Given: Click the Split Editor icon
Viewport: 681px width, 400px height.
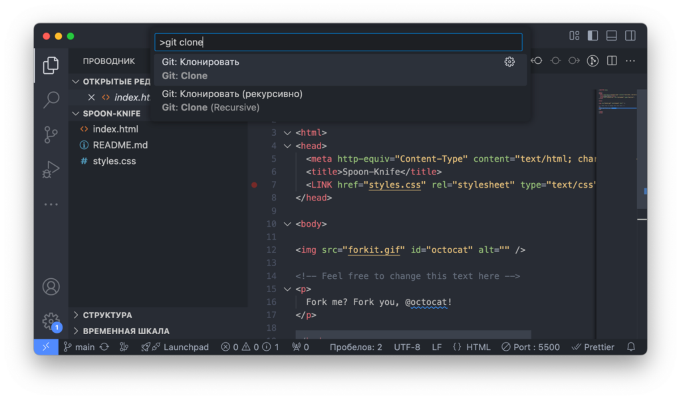Looking at the screenshot, I should 611,60.
